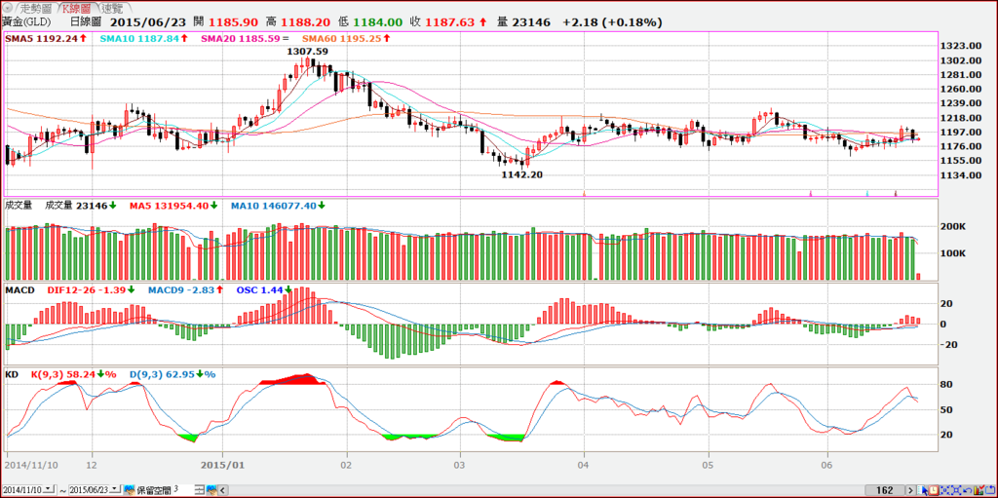Click the hand icon next to the left scroll arrow
Screen dimensions: 998x498
click(211, 490)
